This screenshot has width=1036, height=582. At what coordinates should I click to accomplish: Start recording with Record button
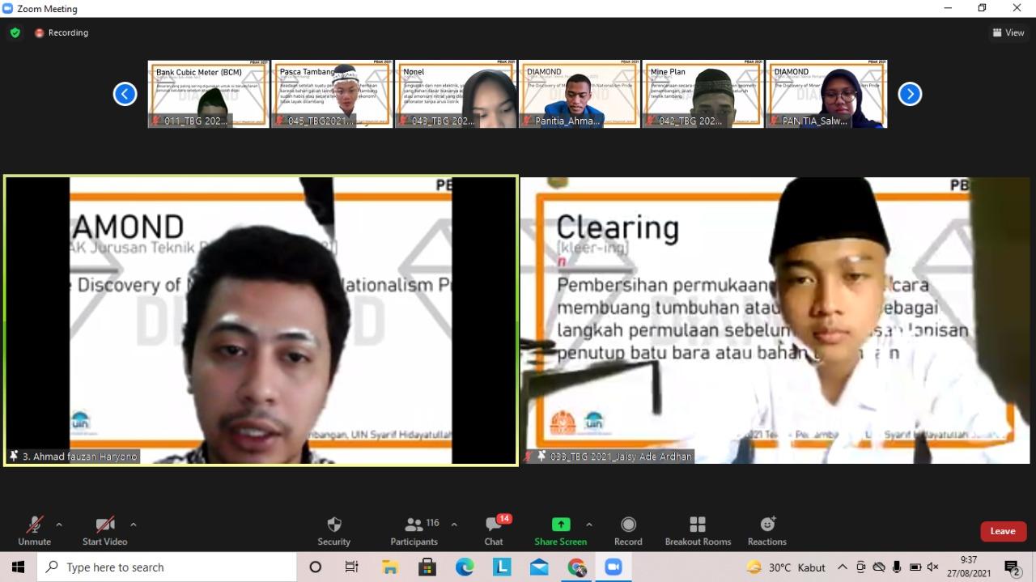(628, 531)
